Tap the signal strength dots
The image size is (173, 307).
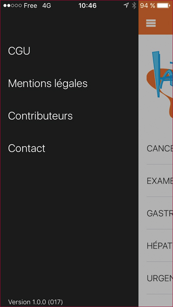[13, 6]
